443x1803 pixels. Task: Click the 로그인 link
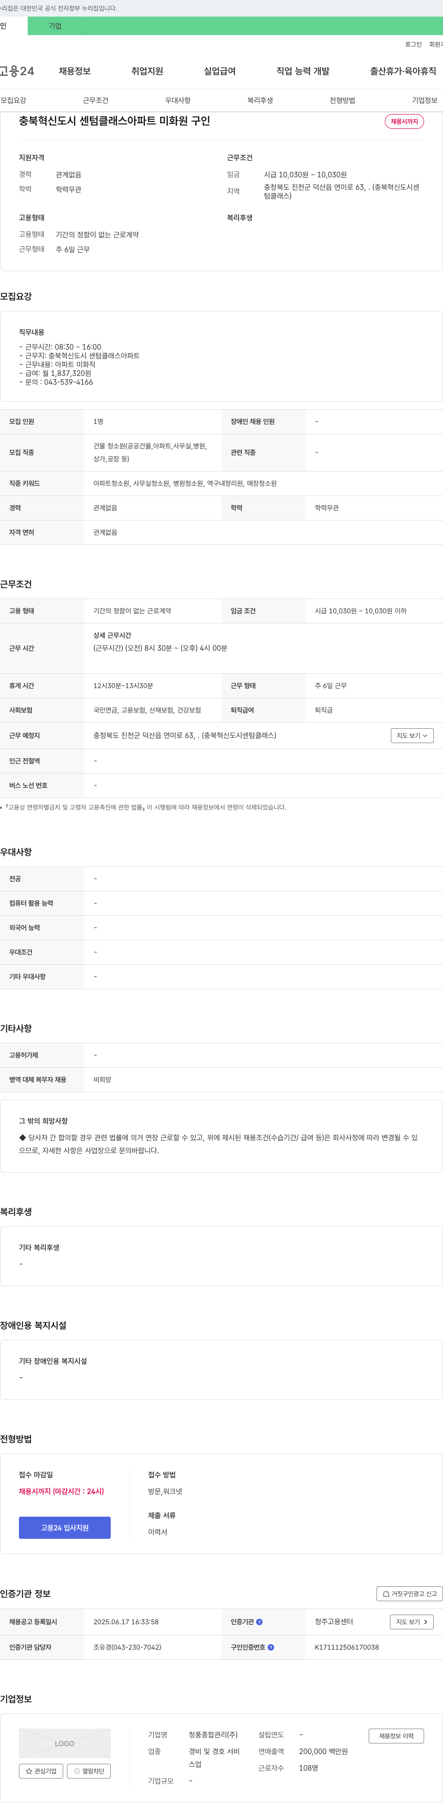coord(413,44)
